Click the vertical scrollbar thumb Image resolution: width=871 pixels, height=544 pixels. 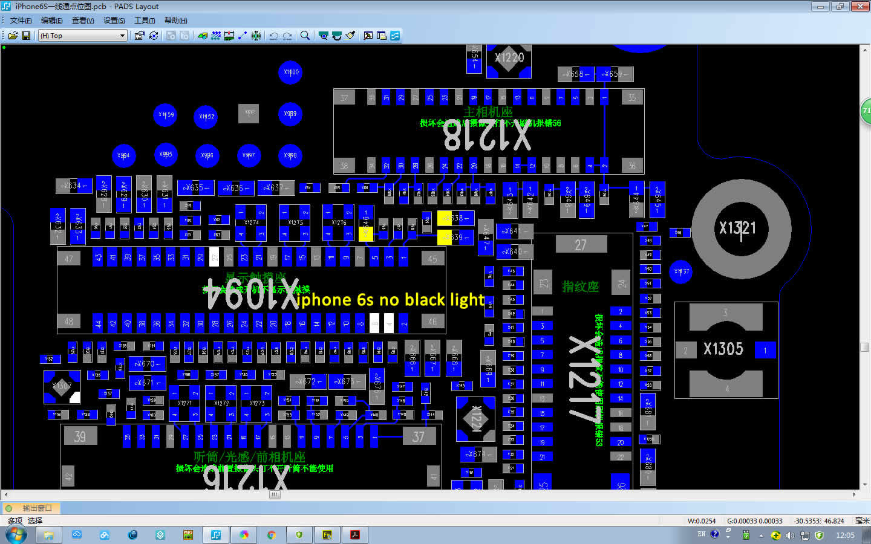tap(865, 347)
